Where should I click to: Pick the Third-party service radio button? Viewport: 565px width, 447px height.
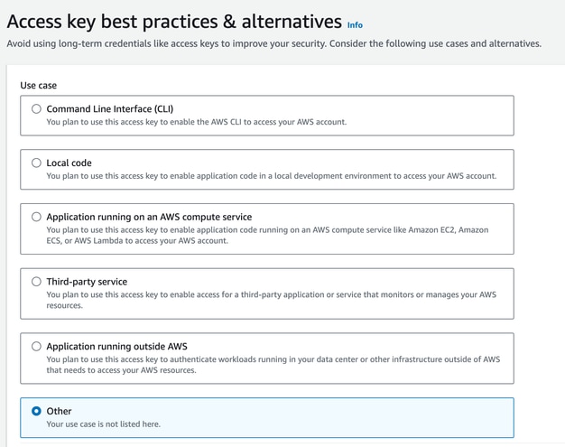pos(36,282)
